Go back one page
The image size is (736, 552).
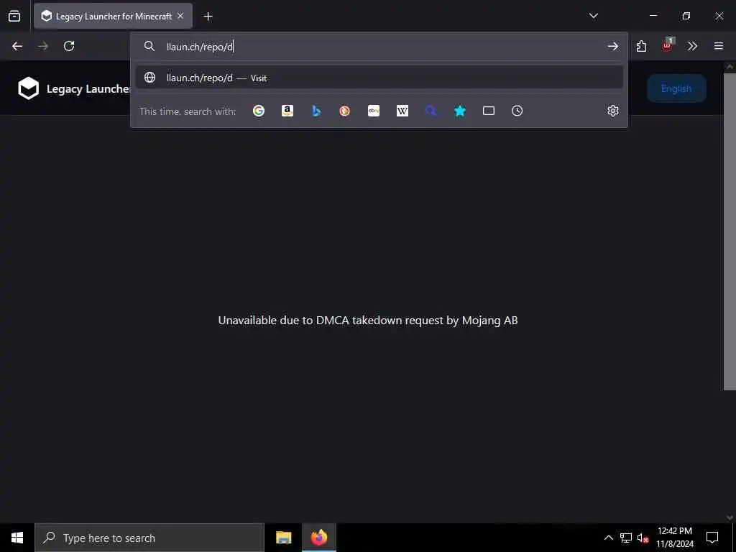(x=17, y=46)
